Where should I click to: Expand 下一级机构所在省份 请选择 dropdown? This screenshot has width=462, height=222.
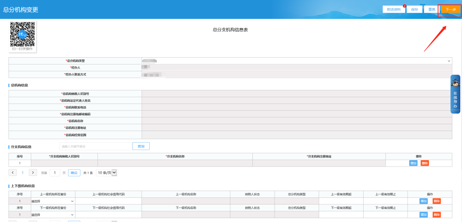tap(52, 215)
